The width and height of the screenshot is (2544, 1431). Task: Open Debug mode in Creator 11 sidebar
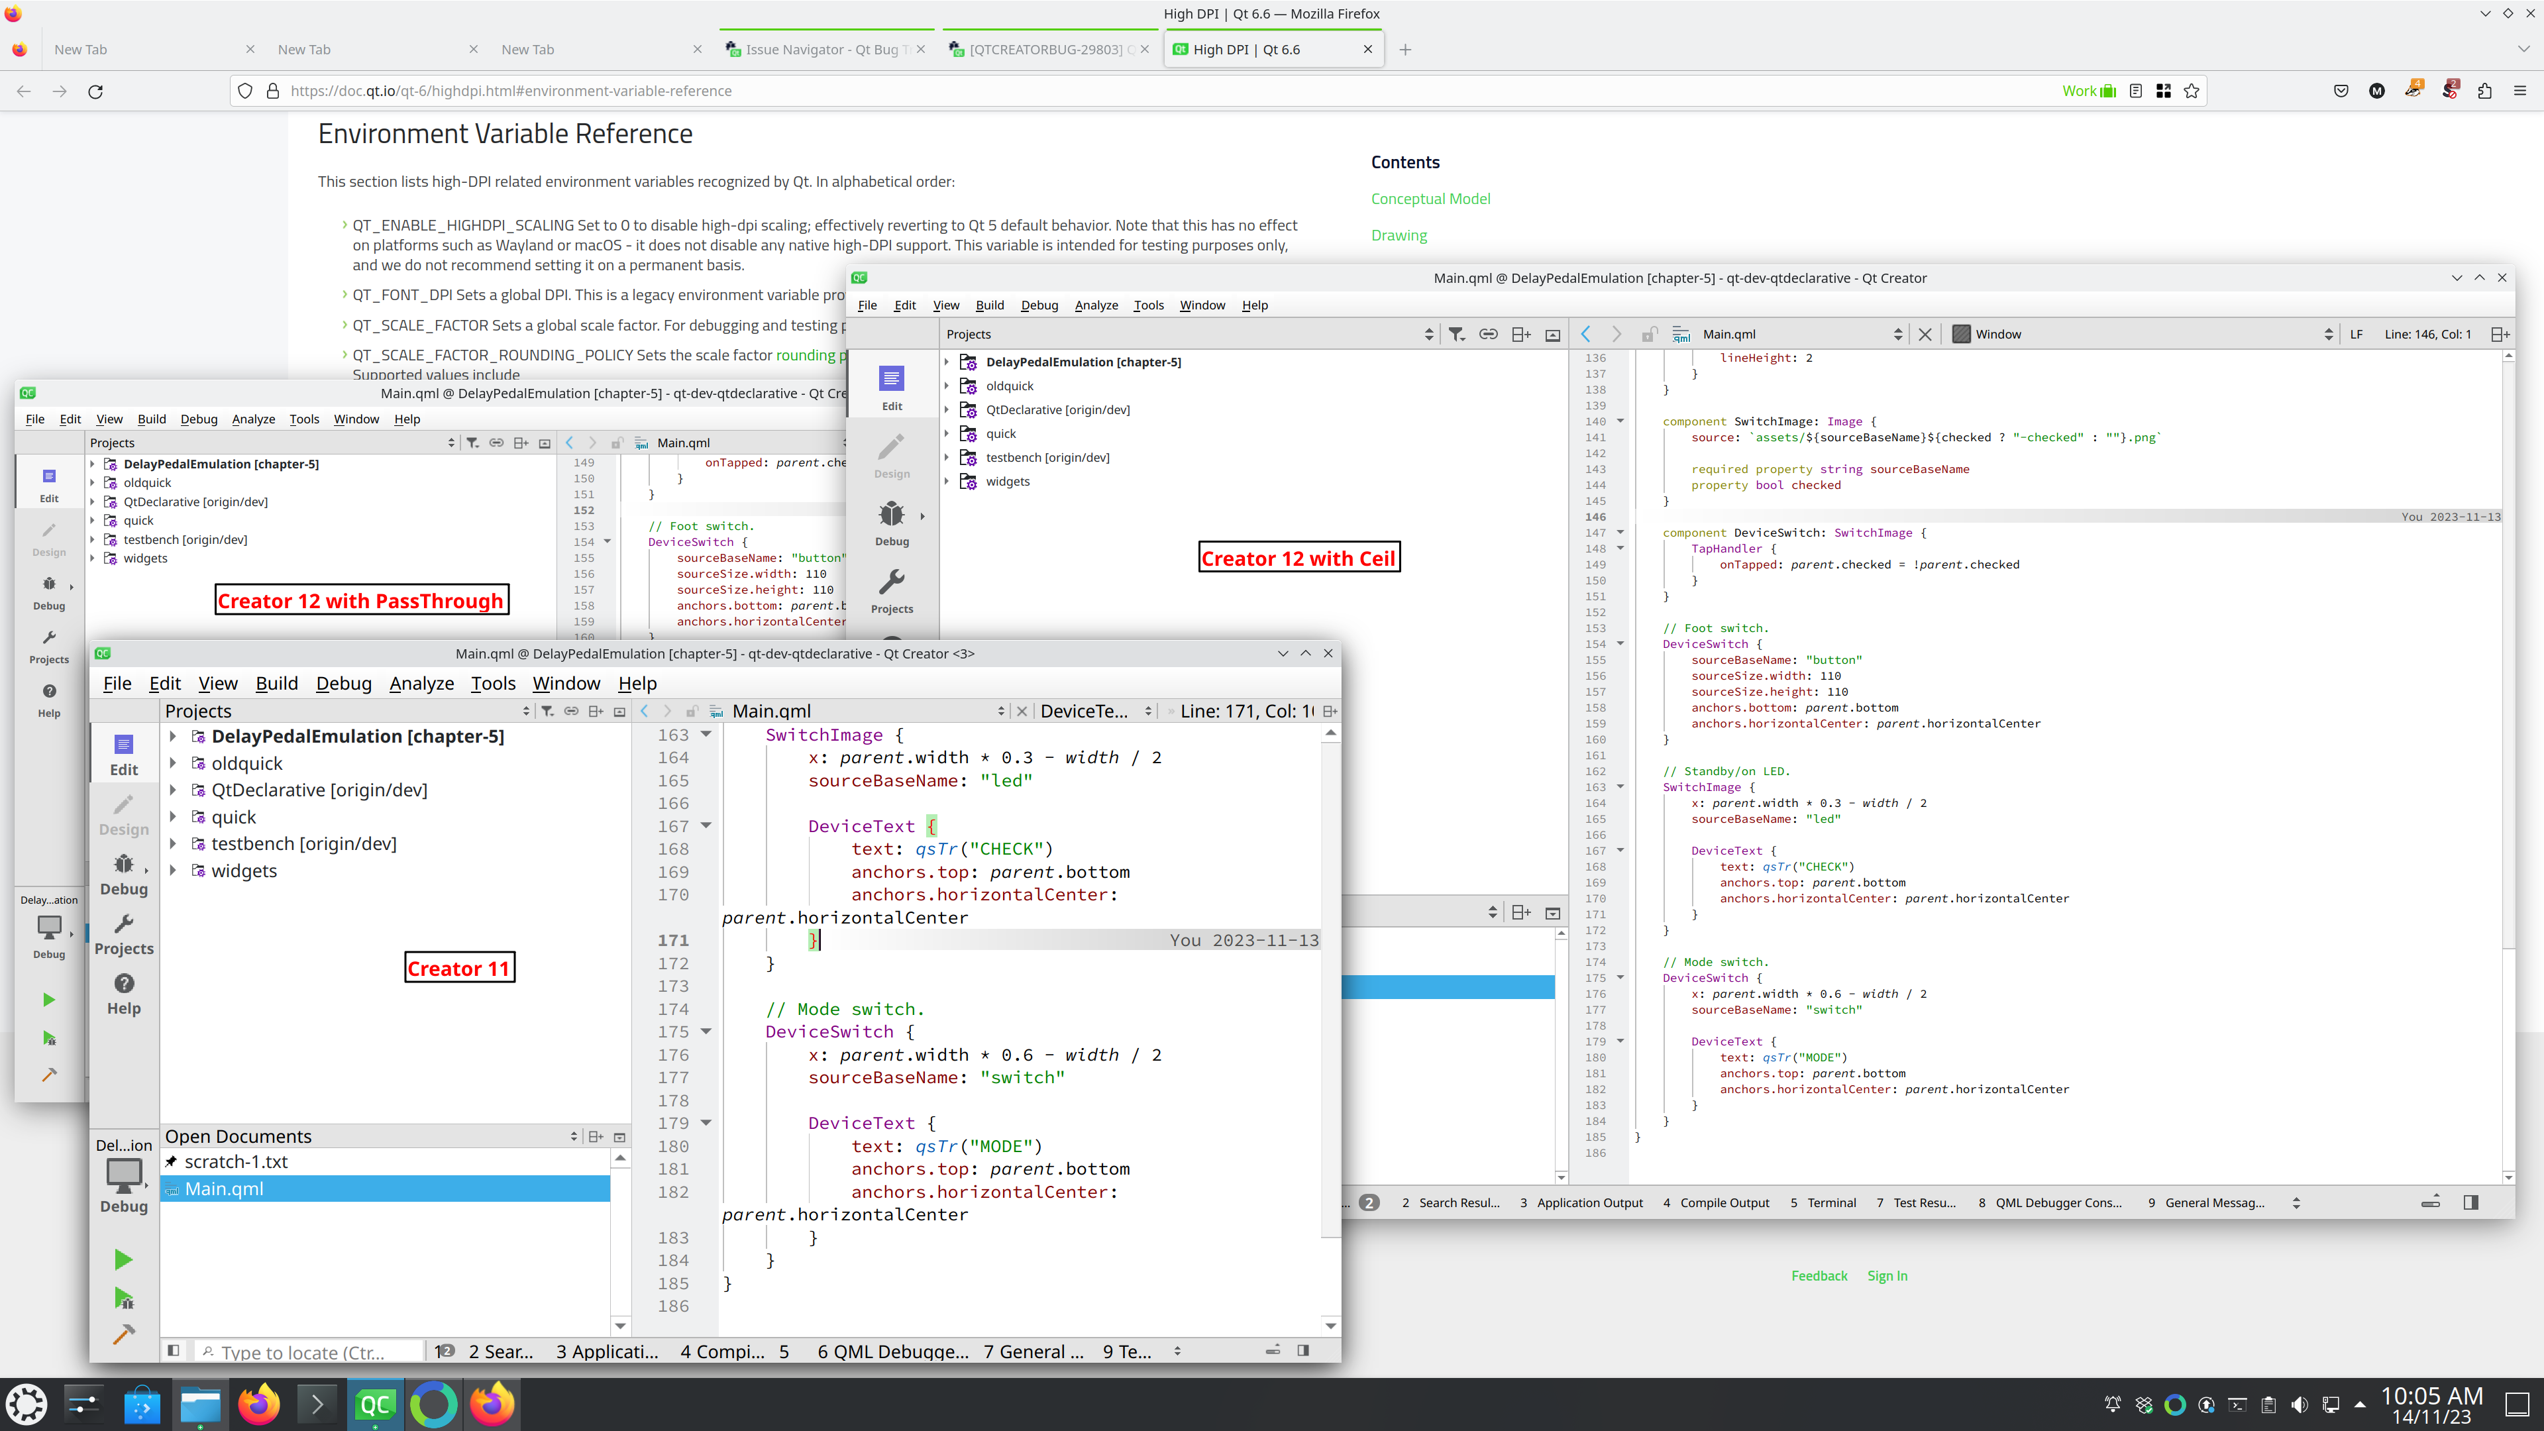[x=123, y=874]
